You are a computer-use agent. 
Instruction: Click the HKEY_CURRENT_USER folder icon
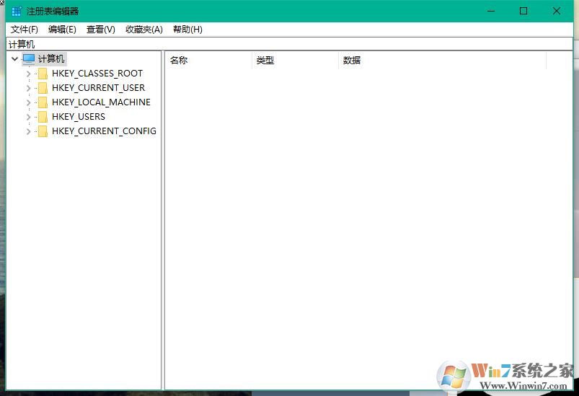pos(43,88)
